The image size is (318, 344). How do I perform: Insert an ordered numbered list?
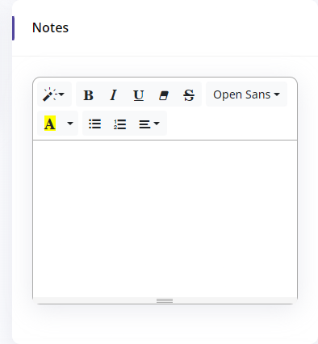tap(119, 124)
